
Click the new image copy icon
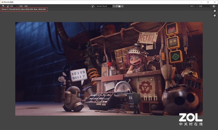point(116,6)
